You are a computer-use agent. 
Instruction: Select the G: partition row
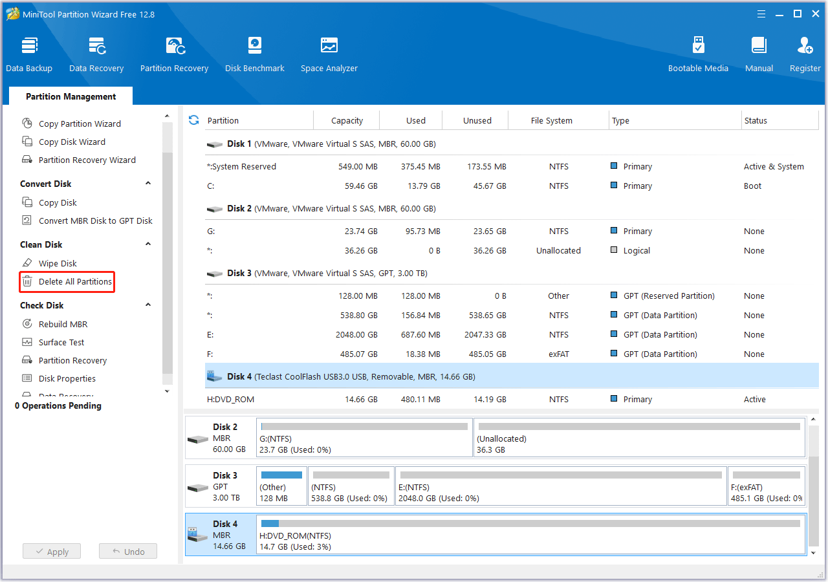(512, 231)
